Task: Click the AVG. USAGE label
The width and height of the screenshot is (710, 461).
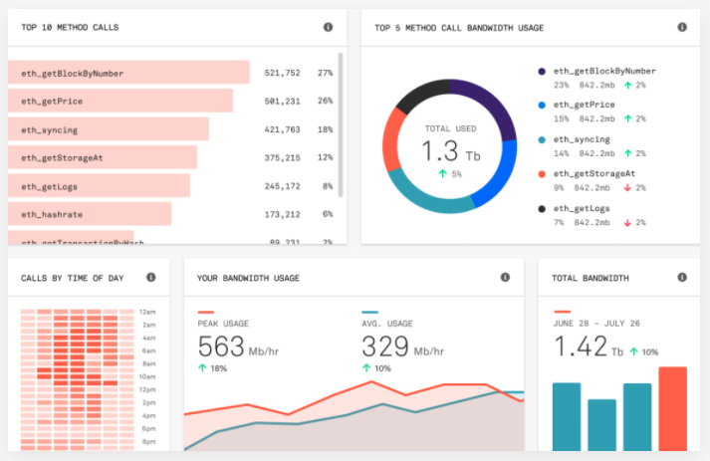Action: pos(387,324)
